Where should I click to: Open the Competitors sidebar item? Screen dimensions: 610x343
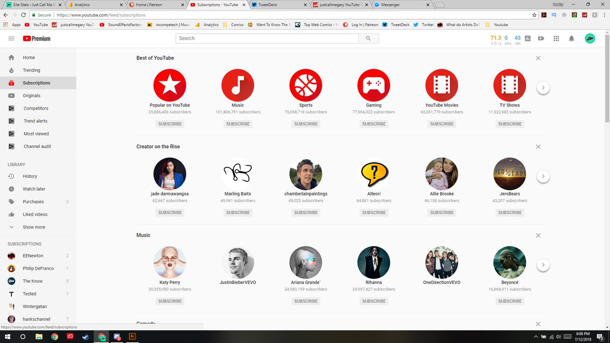[38, 108]
